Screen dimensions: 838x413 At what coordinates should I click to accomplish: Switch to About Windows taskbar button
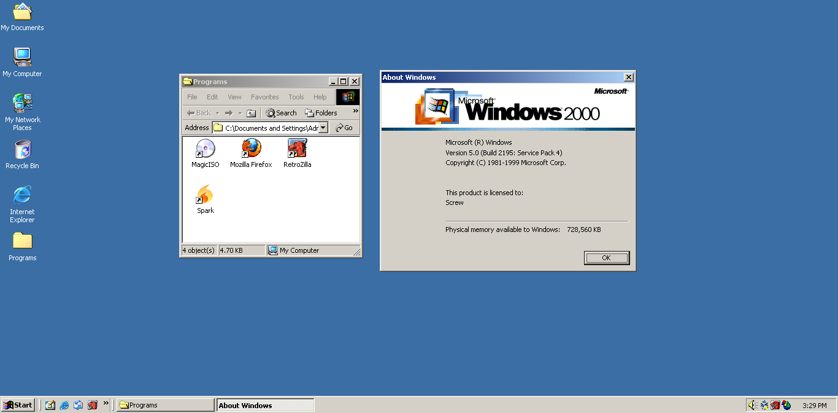(266, 405)
